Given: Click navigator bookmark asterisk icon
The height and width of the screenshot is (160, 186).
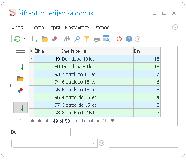Looking at the screenshot, I should pyautogui.click(x=98, y=121).
